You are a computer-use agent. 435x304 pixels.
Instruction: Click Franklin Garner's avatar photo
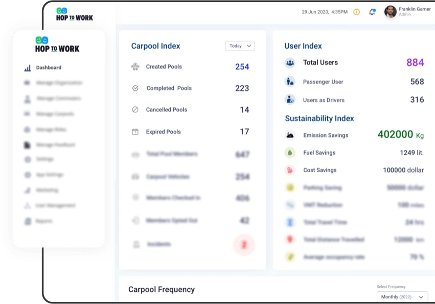[x=391, y=12]
